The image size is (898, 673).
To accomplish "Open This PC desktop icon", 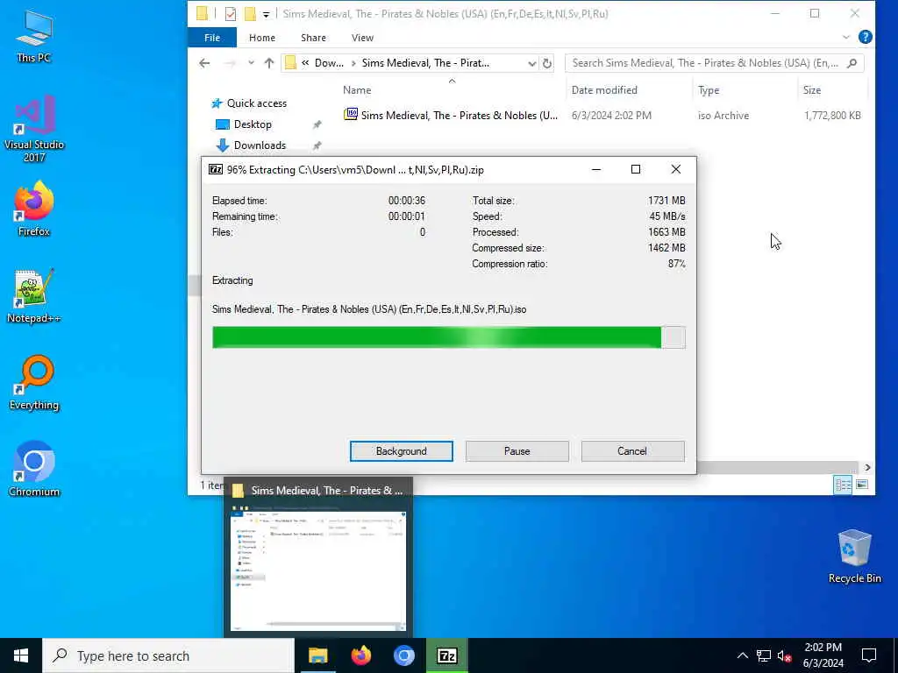I will click(x=34, y=35).
